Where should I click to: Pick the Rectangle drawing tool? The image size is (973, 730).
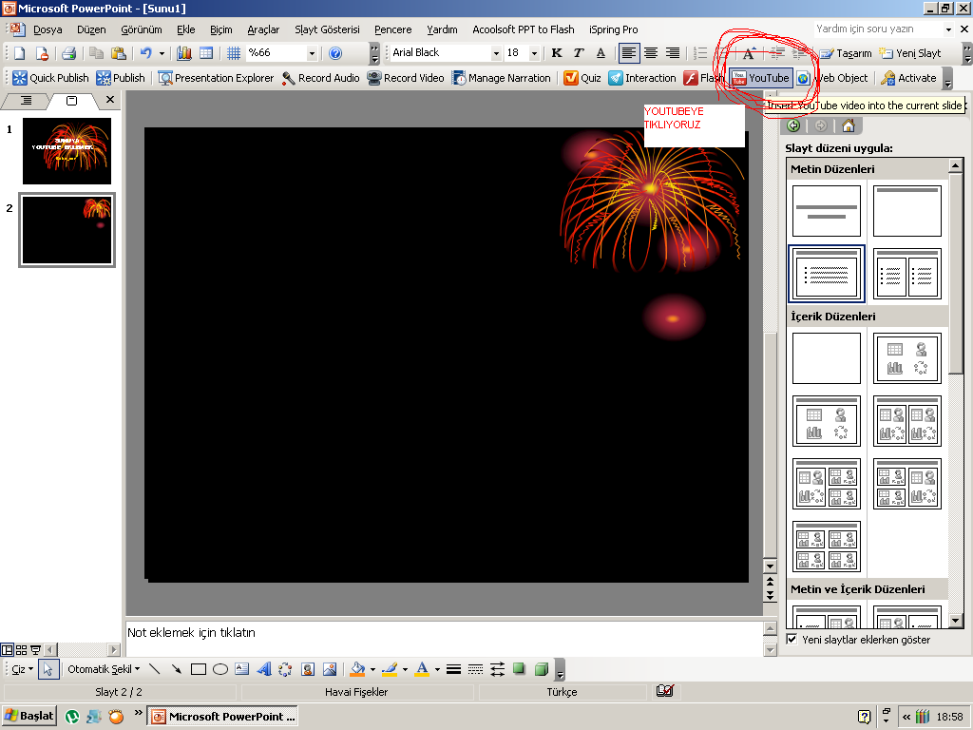(x=199, y=669)
